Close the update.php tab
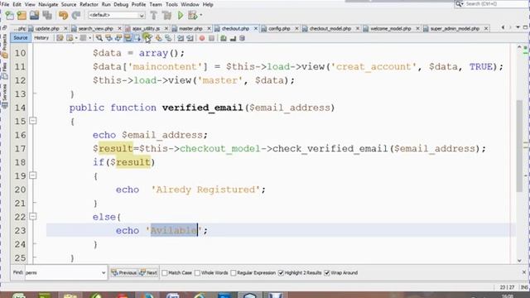The width and height of the screenshot is (530, 298). click(x=65, y=29)
